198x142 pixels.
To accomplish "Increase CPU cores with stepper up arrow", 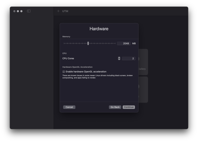I will coord(119,58).
